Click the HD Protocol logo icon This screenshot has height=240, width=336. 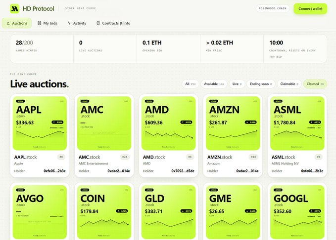tap(14, 8)
